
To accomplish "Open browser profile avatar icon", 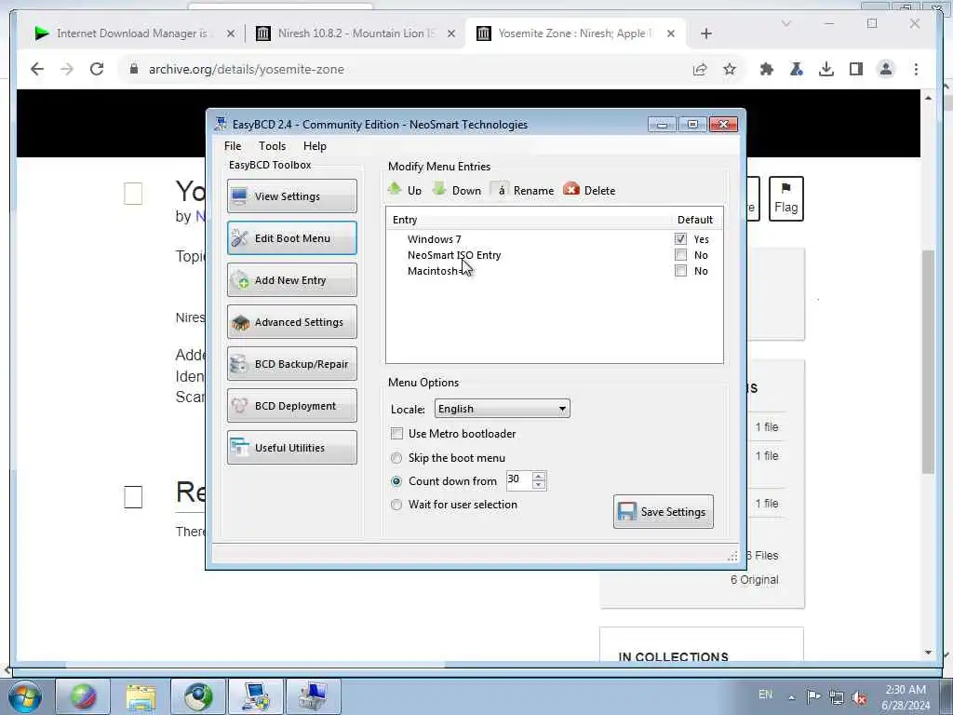I will [886, 69].
